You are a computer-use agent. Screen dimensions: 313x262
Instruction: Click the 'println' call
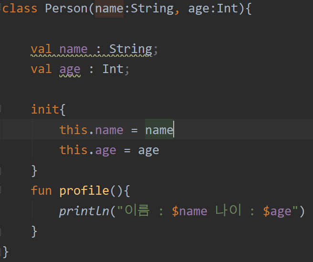click(84, 211)
